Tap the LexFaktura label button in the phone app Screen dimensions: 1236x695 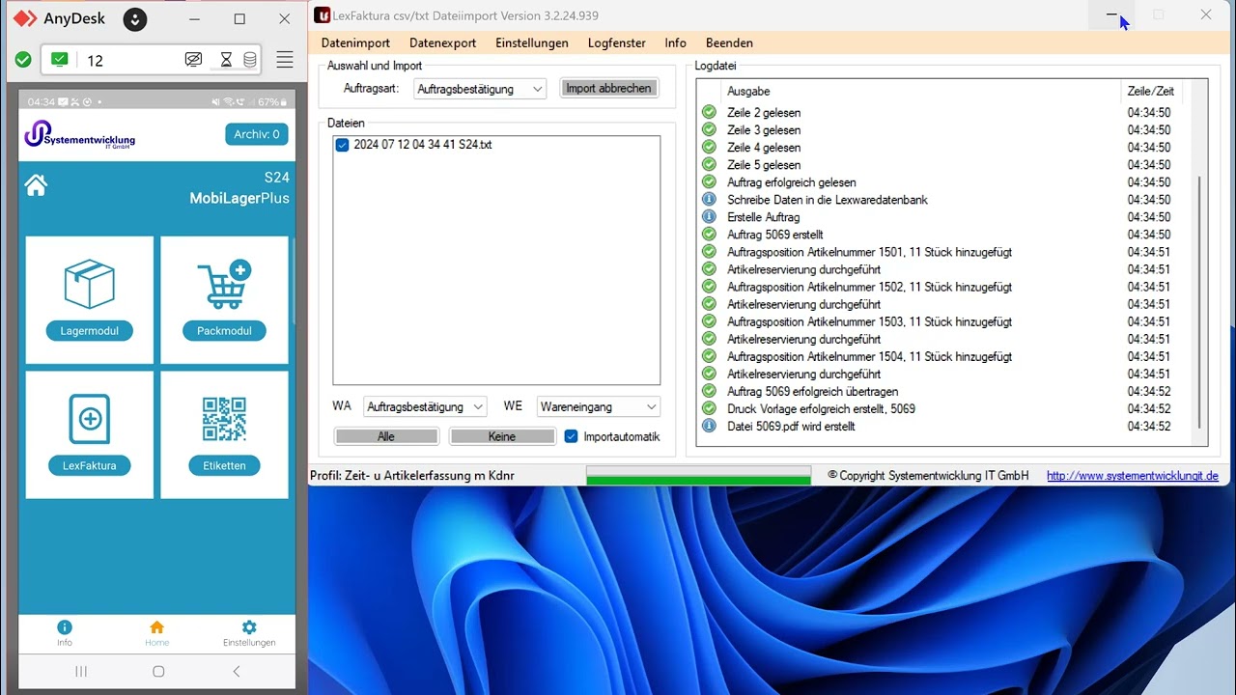[x=90, y=465]
